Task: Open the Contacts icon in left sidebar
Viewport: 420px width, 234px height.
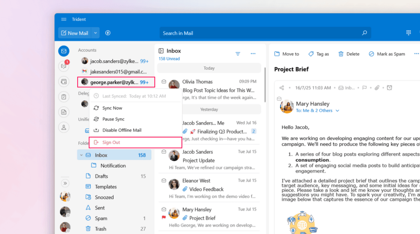Action: [x=64, y=127]
